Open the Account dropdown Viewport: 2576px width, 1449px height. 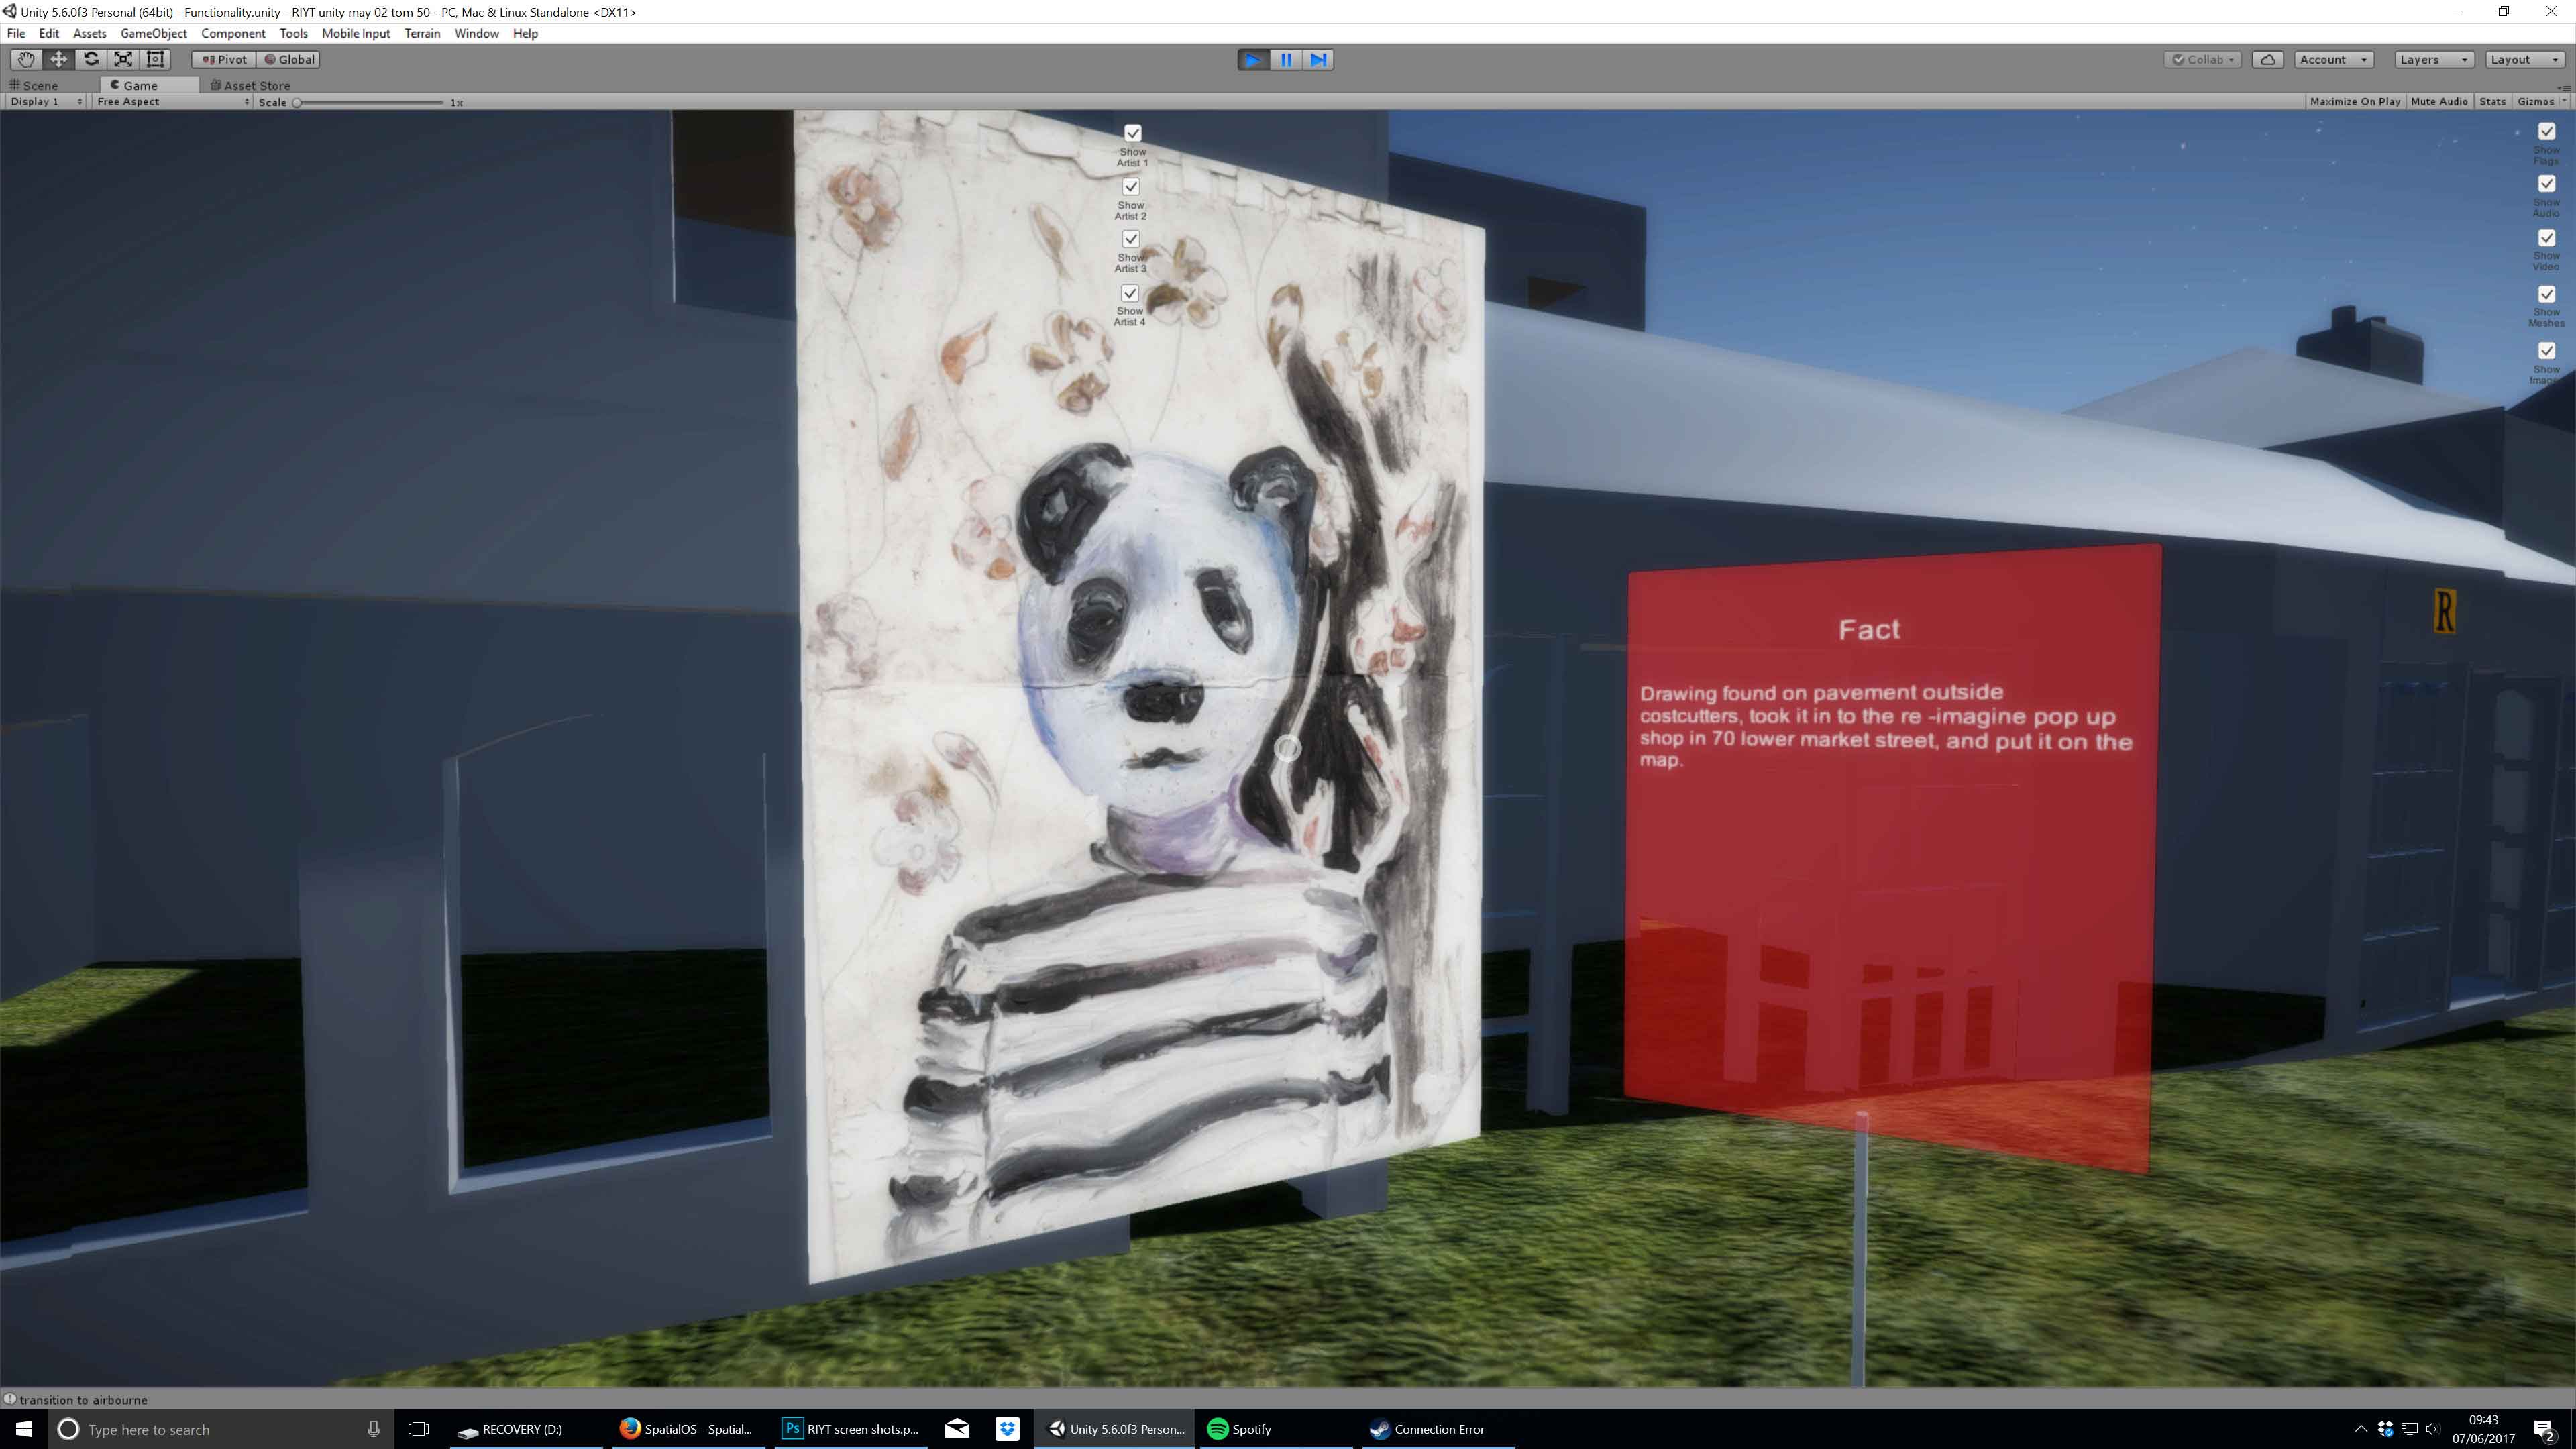(2332, 60)
